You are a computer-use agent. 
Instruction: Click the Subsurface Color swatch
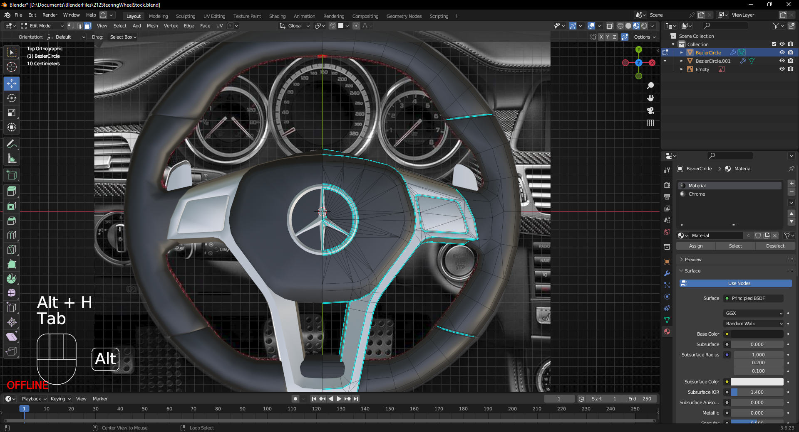coord(757,382)
